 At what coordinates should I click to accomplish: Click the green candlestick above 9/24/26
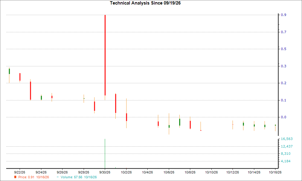(41, 98)
